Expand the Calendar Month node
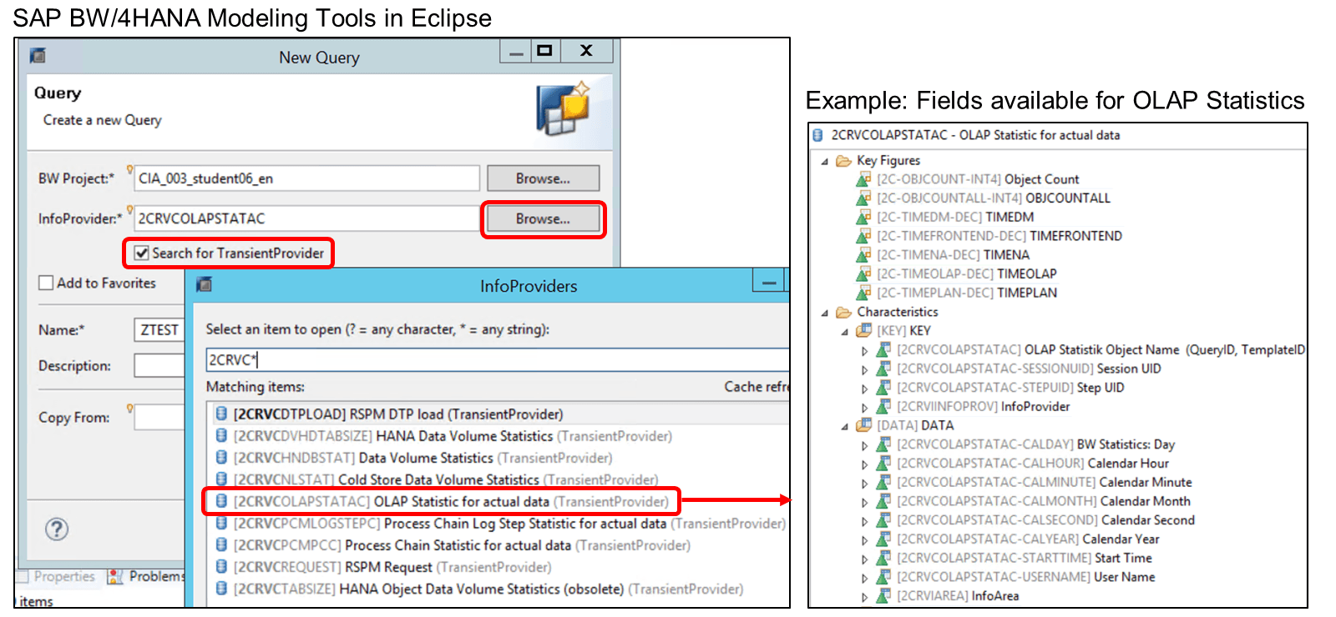Viewport: 1336px width, 617px height. pos(865,502)
